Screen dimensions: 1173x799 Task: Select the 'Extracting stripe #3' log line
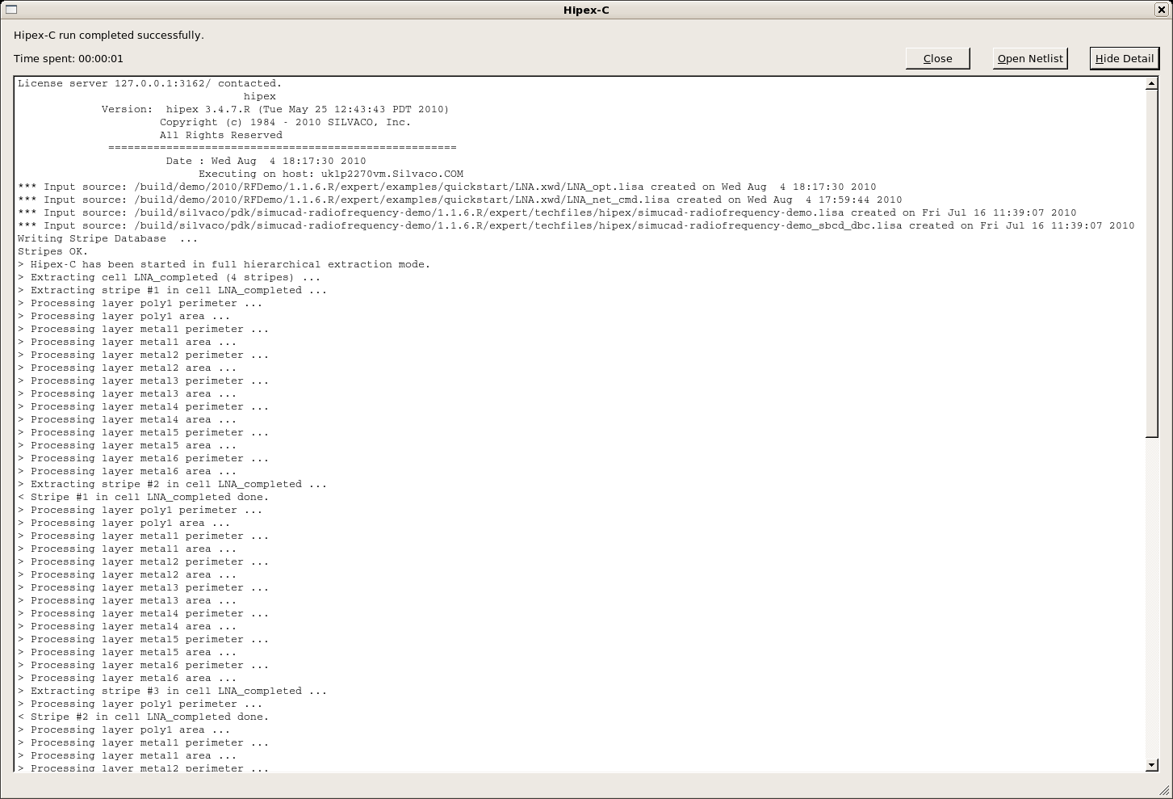coord(178,691)
